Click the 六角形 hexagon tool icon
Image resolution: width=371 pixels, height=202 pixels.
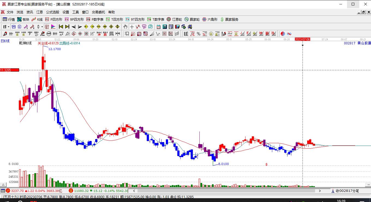210,19
